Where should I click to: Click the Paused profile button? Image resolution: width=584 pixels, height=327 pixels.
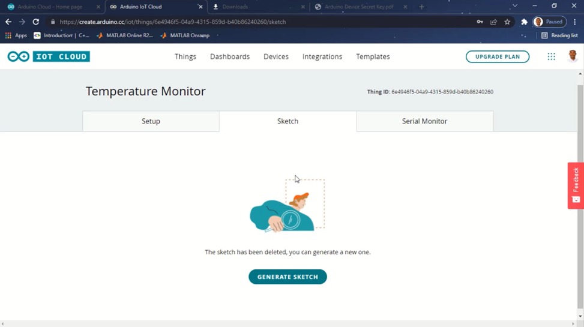pyautogui.click(x=549, y=22)
